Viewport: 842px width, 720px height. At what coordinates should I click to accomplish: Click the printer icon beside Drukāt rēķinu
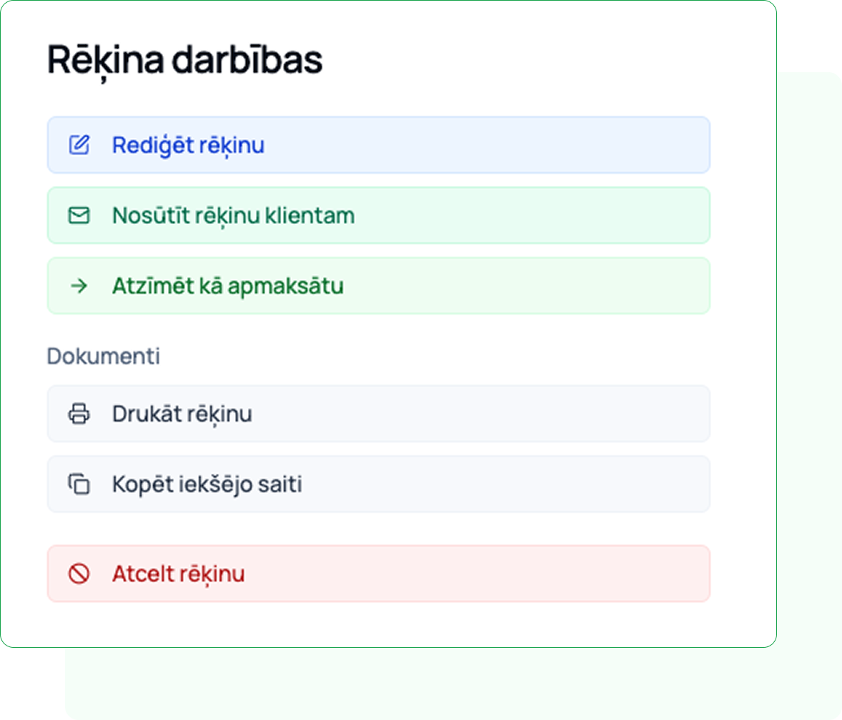click(79, 414)
